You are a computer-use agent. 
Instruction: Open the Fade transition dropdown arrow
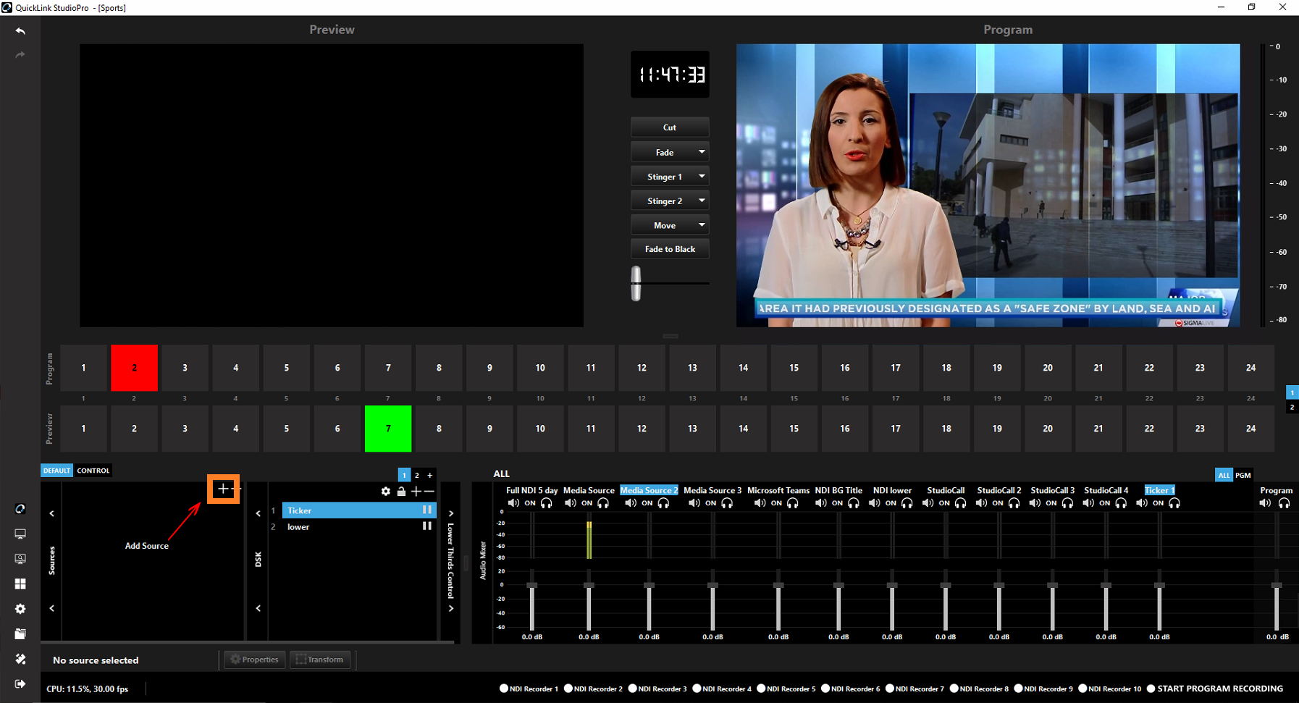pyautogui.click(x=701, y=152)
